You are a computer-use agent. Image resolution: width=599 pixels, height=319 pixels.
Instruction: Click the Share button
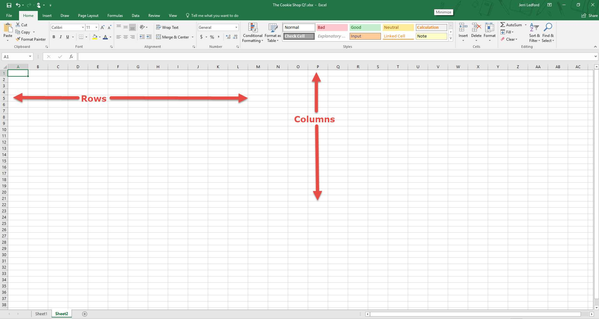[589, 15]
